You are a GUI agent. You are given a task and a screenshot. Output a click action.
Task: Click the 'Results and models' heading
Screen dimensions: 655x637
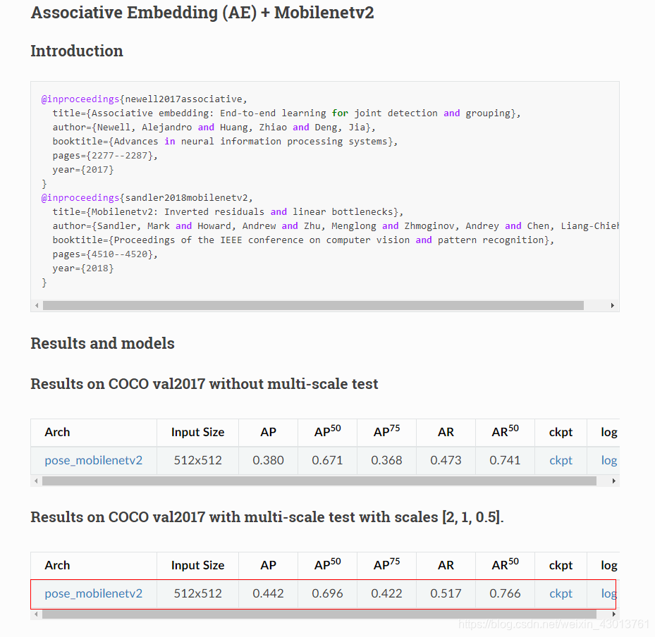[x=102, y=343]
